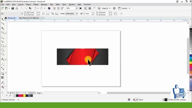Select the Text tool

click(x=2, y=59)
